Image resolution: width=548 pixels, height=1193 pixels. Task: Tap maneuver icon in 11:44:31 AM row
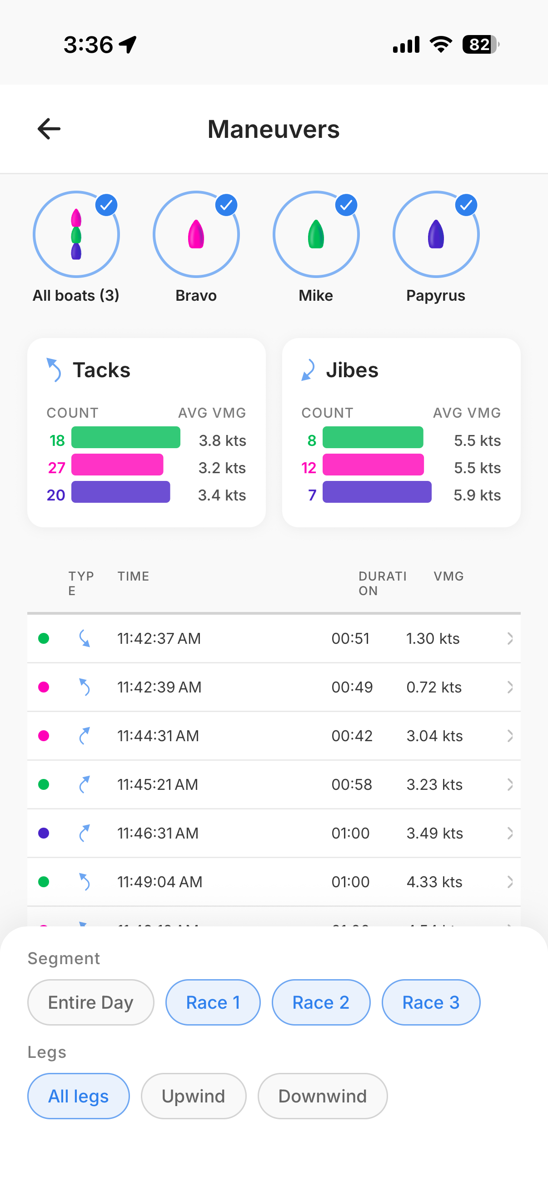(84, 735)
